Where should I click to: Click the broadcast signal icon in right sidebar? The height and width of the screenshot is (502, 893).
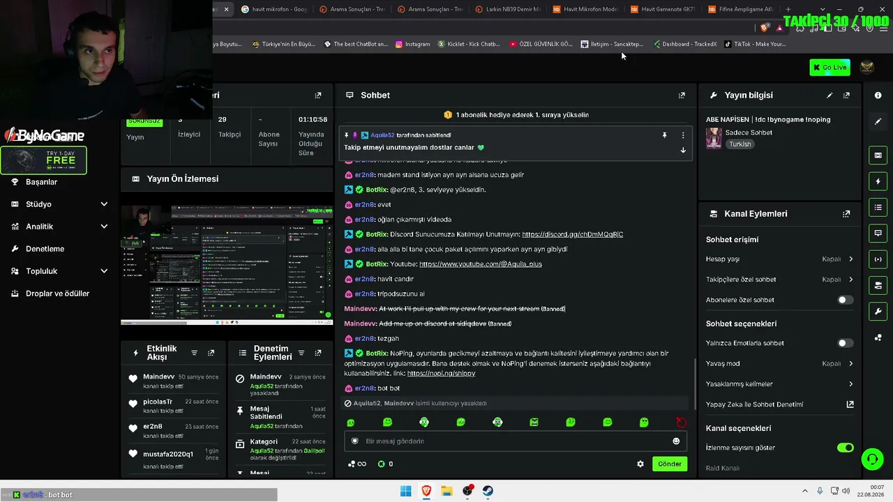click(x=878, y=259)
